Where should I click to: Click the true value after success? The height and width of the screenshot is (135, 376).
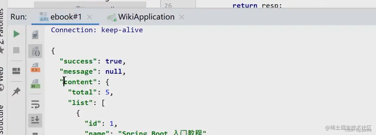click(114, 61)
